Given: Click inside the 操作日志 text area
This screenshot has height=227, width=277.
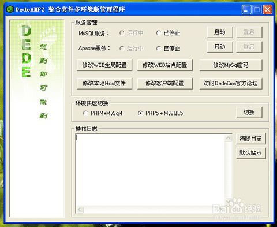Looking at the screenshot, I should pyautogui.click(x=150, y=169).
